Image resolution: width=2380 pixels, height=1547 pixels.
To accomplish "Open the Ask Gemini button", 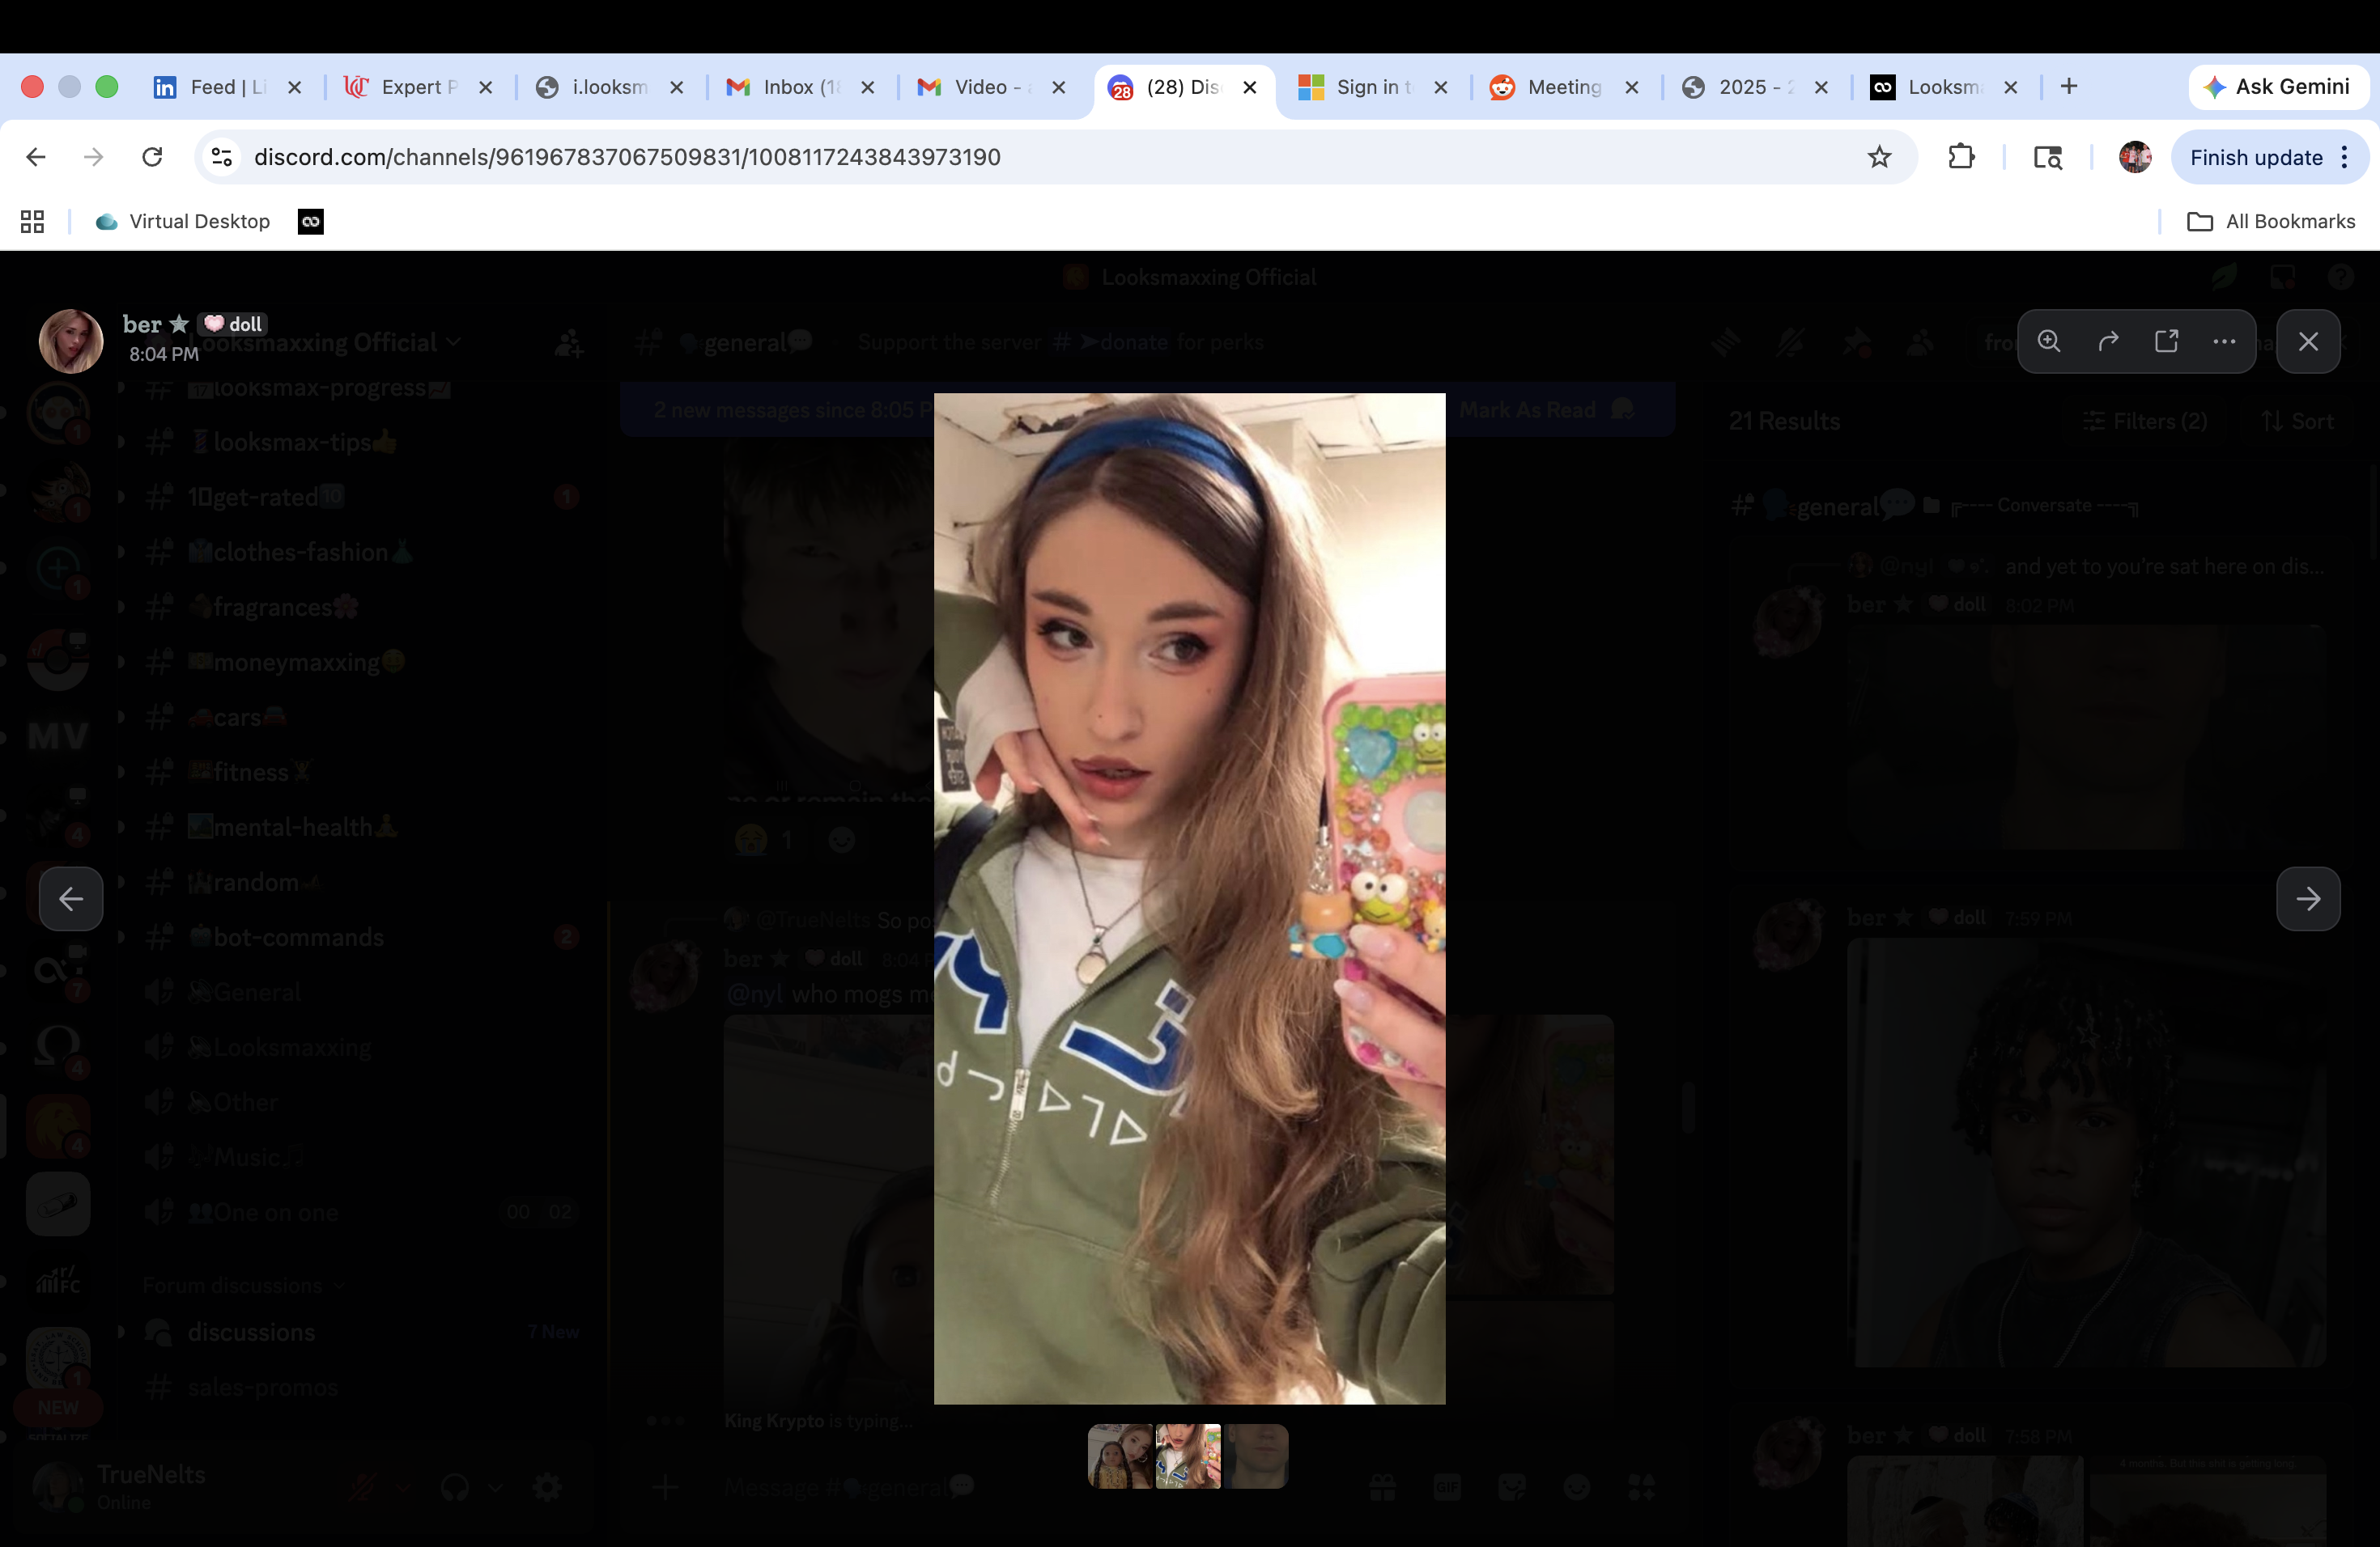I will click(2277, 87).
